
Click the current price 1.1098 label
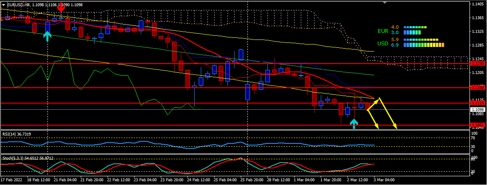click(x=477, y=109)
